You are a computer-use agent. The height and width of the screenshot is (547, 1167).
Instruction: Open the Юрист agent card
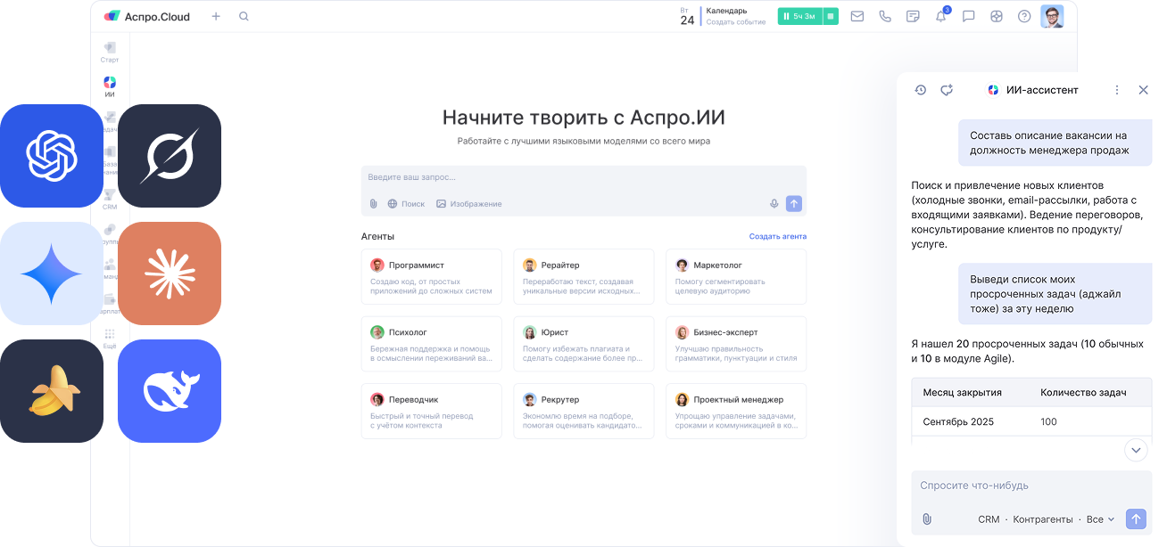click(x=583, y=344)
